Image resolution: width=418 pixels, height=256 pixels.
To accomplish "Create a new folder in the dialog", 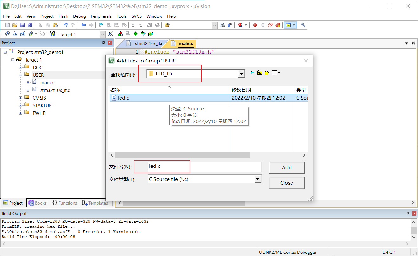I will (267, 73).
